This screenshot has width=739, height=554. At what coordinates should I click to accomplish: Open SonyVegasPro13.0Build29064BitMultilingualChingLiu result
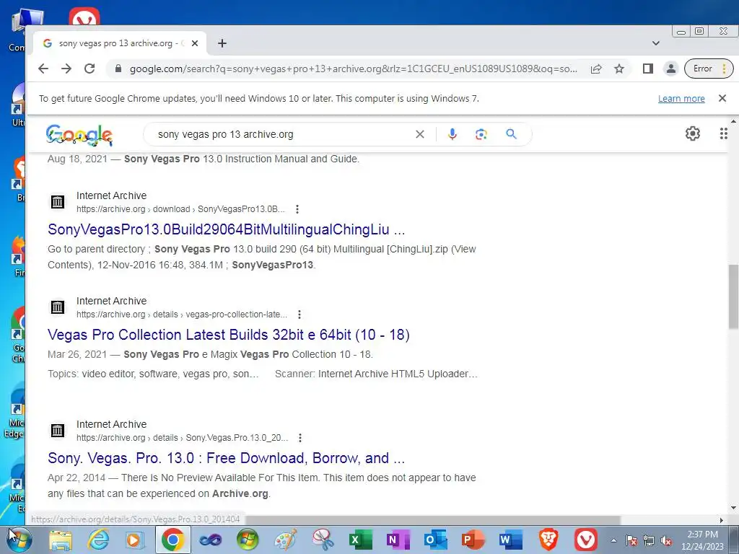tap(226, 229)
